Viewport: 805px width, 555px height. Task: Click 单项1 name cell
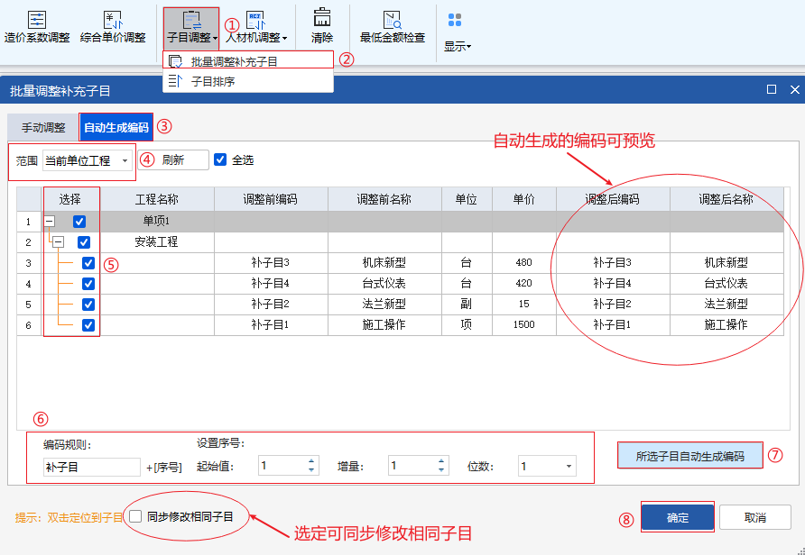click(x=157, y=222)
